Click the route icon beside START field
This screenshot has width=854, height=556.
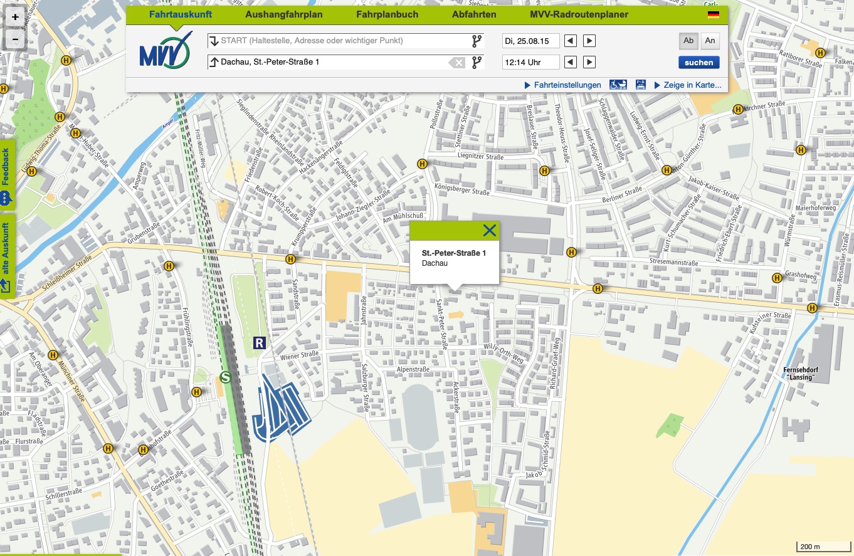point(477,41)
